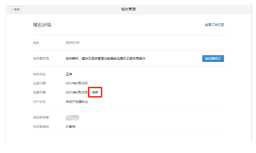Click the 正常 status value

(x=69, y=74)
